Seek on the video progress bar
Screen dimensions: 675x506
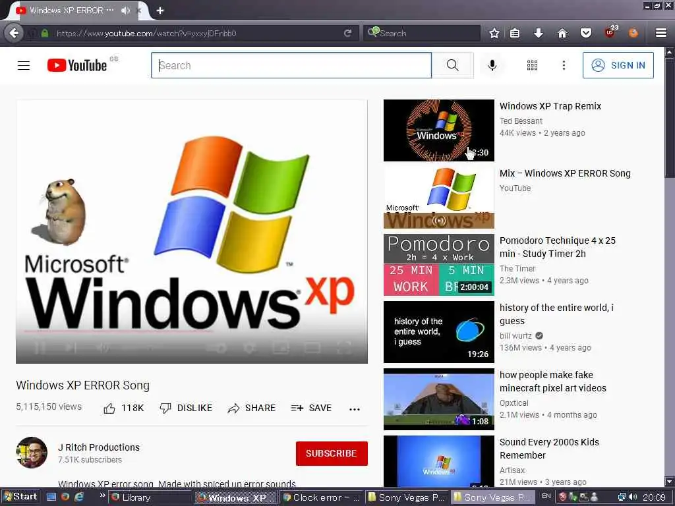tap(192, 332)
